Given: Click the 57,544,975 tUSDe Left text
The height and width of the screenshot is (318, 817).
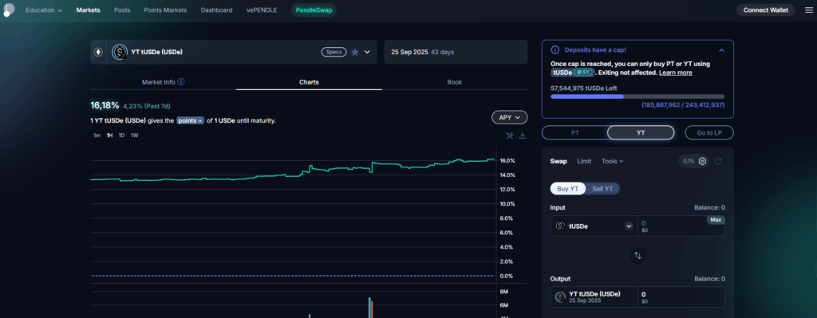Looking at the screenshot, I should (583, 88).
